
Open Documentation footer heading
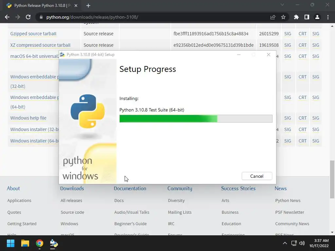click(130, 188)
